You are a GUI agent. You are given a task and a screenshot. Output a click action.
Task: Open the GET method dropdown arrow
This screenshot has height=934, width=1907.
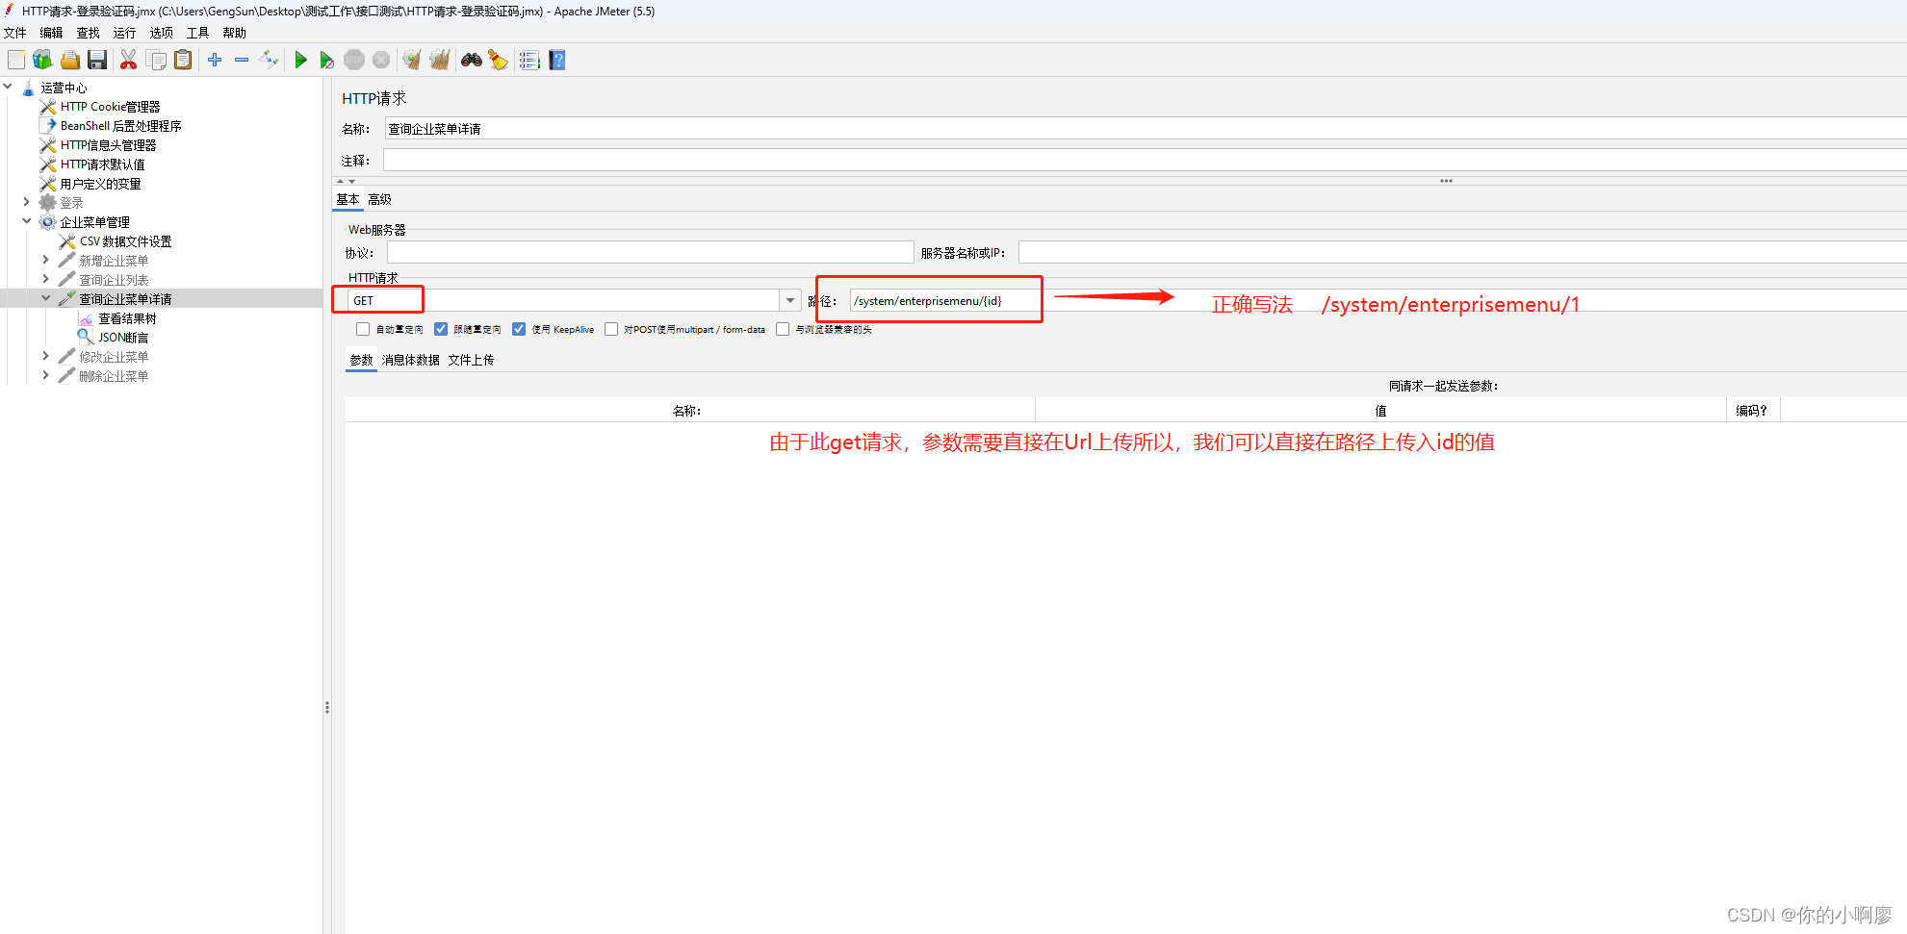pyautogui.click(x=790, y=300)
